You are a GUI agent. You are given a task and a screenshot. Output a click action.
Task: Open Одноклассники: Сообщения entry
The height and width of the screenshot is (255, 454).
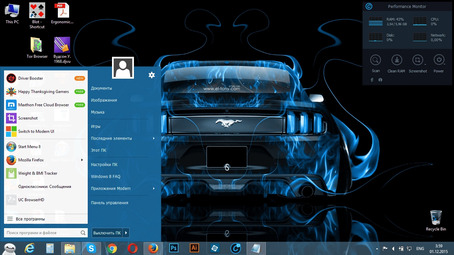[x=46, y=187]
